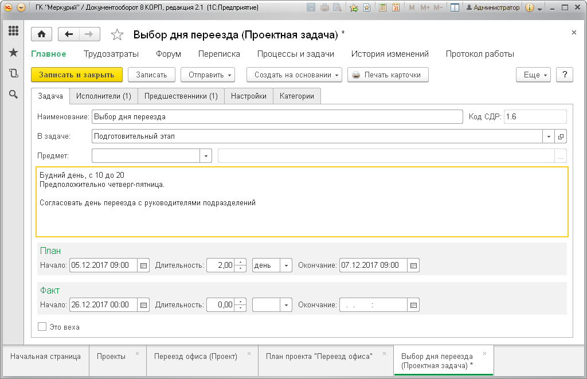The image size is (587, 379).
Task: Click the Наименование input field
Action: 277,117
